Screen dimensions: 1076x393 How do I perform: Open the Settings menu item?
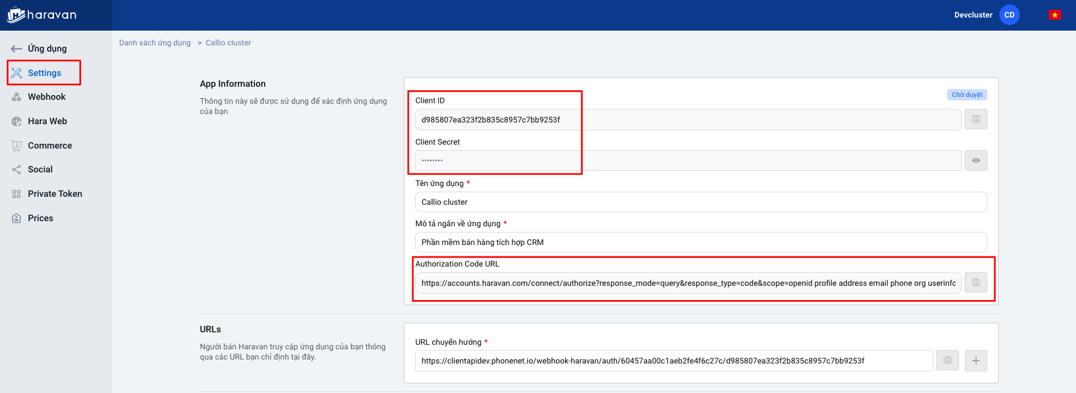(x=44, y=73)
